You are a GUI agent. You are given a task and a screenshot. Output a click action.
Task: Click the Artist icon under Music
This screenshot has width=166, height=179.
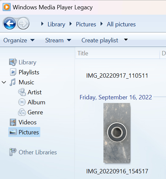22,92
